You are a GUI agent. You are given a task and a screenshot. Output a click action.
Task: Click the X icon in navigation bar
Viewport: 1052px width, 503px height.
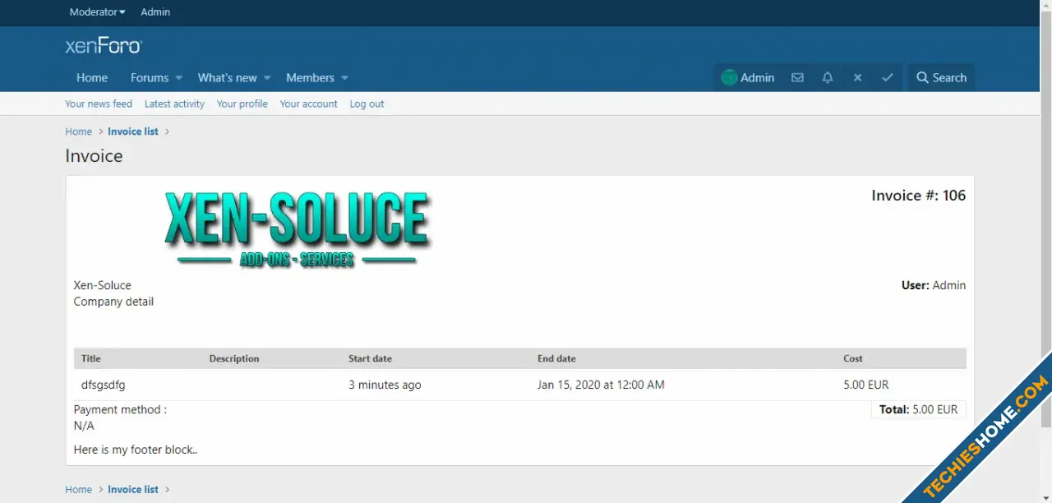857,78
